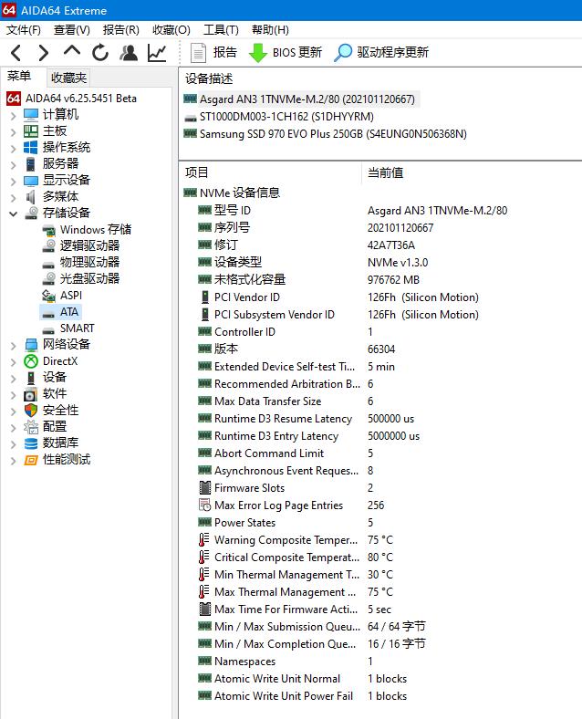This screenshot has width=582, height=719.
Task: Select the 数据库 database icon
Action: [31, 443]
